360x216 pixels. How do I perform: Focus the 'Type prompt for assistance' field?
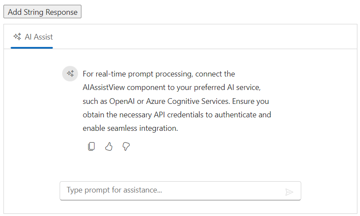point(172,190)
